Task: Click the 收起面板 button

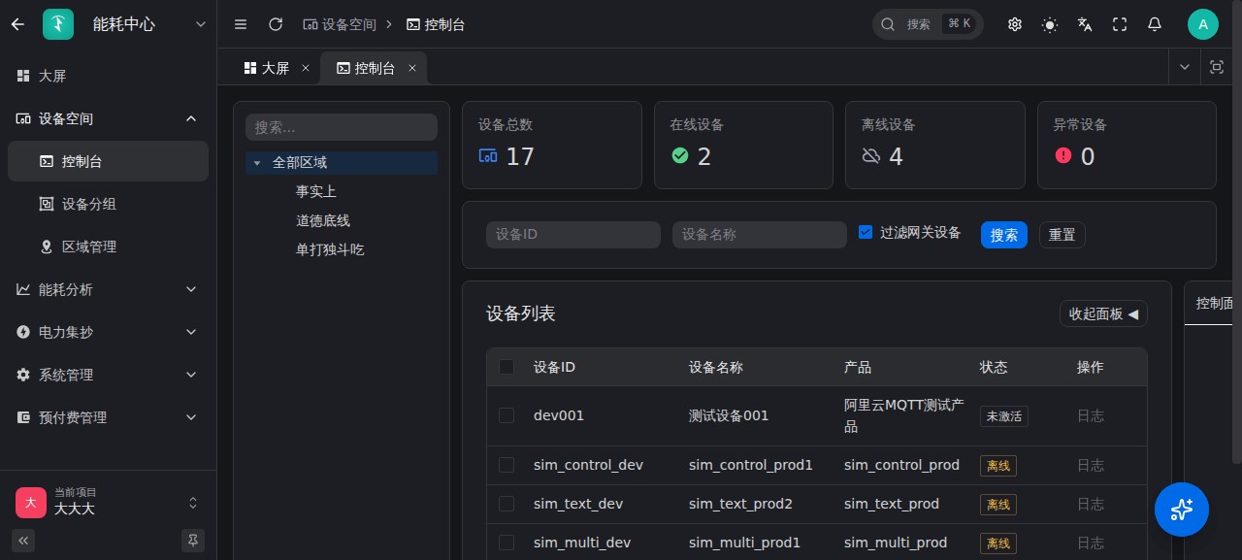Action: tap(1103, 313)
